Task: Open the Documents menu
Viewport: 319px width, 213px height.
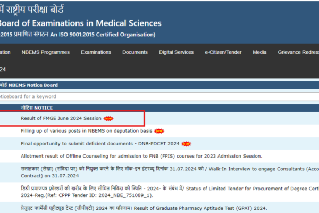Action: (x=135, y=52)
